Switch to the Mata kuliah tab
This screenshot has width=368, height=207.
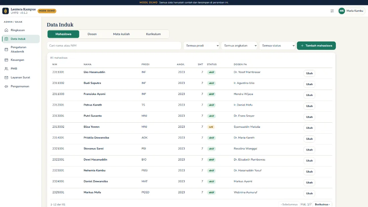[x=121, y=34]
